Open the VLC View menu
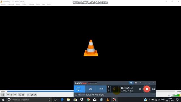This screenshot has height=102, width=181. [43, 5]
